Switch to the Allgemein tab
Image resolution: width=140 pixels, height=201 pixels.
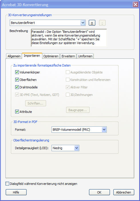tap(14, 56)
